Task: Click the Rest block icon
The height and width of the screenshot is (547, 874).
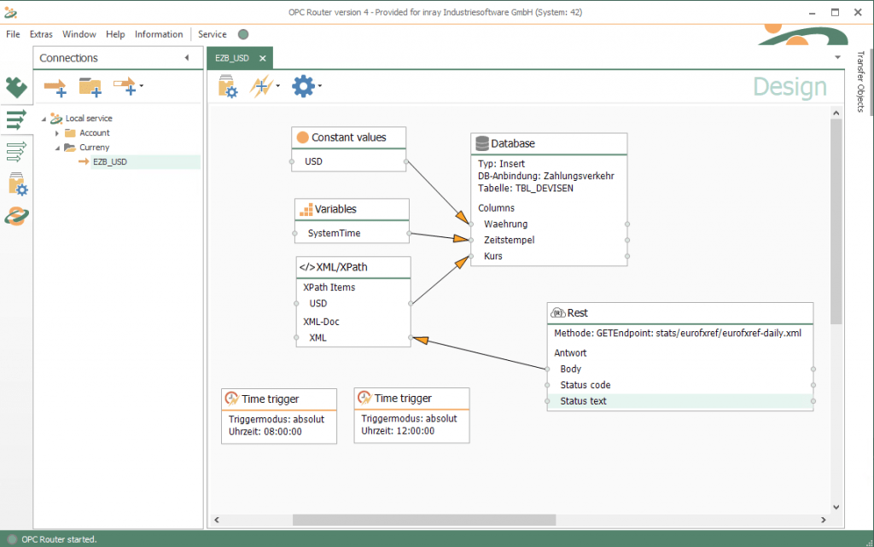Action: click(x=558, y=313)
